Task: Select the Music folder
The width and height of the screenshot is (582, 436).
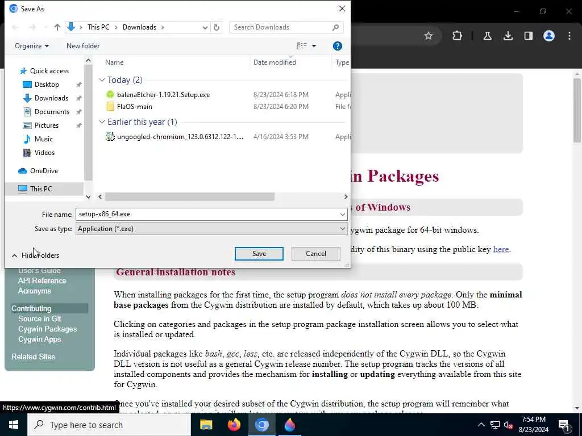Action: pos(43,139)
